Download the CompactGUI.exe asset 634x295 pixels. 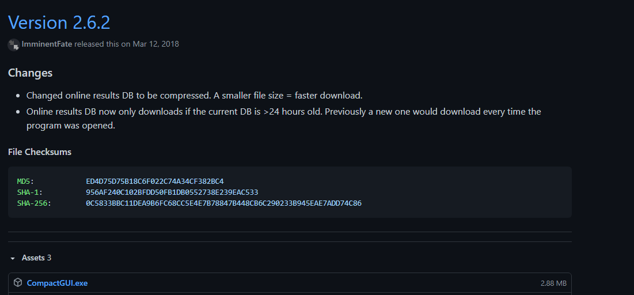[x=57, y=283]
